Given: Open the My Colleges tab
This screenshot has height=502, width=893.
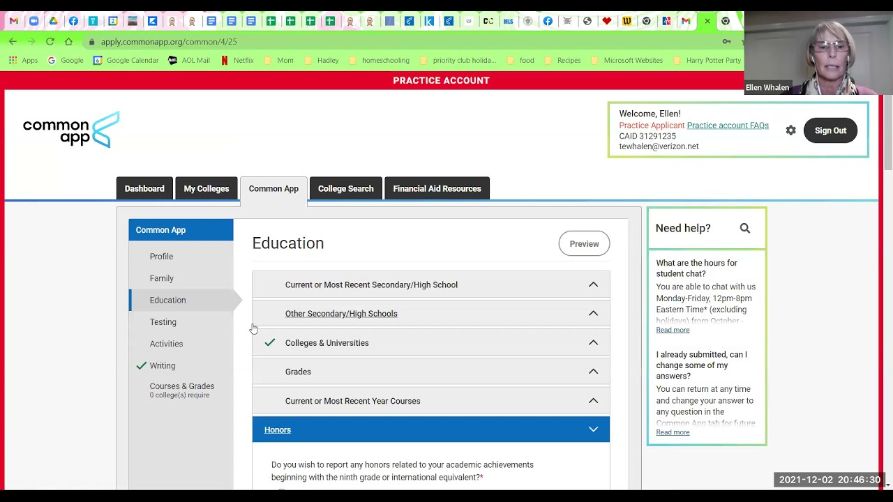Looking at the screenshot, I should tap(207, 188).
